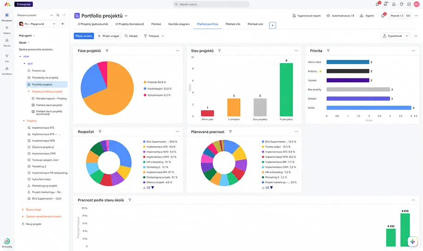423x251 pixels.
Task: Expand Řízení zdrojů folder
Action: (23, 209)
